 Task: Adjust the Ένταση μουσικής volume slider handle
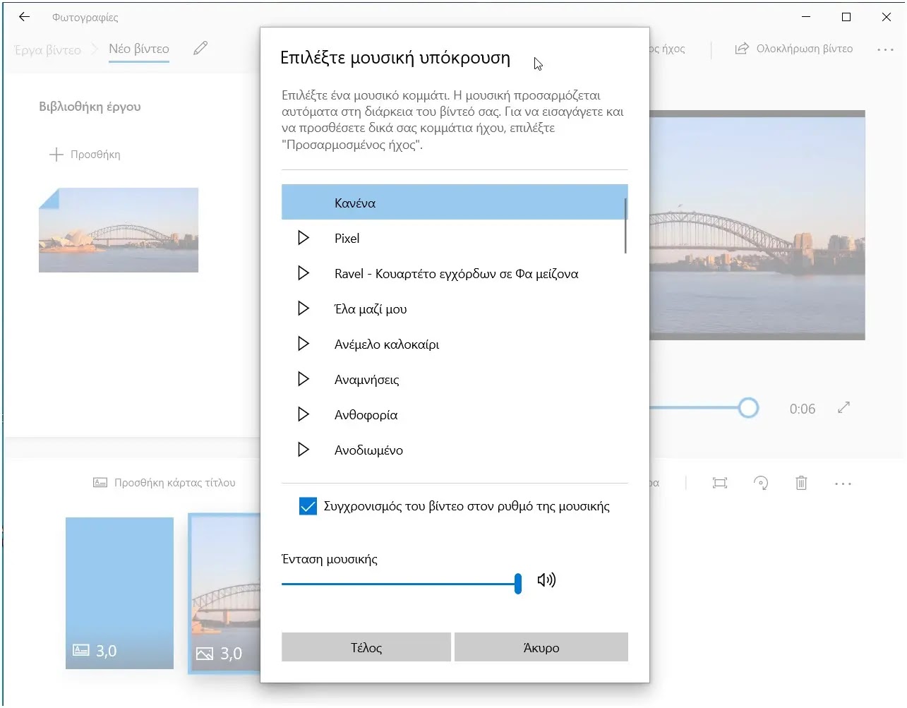coord(518,584)
